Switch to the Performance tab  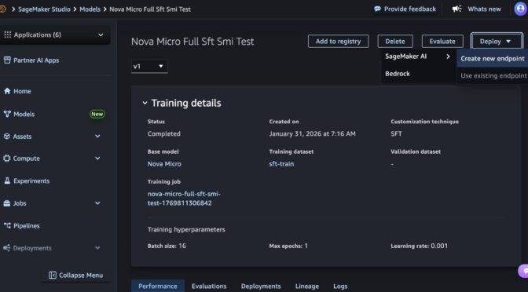[x=158, y=286]
